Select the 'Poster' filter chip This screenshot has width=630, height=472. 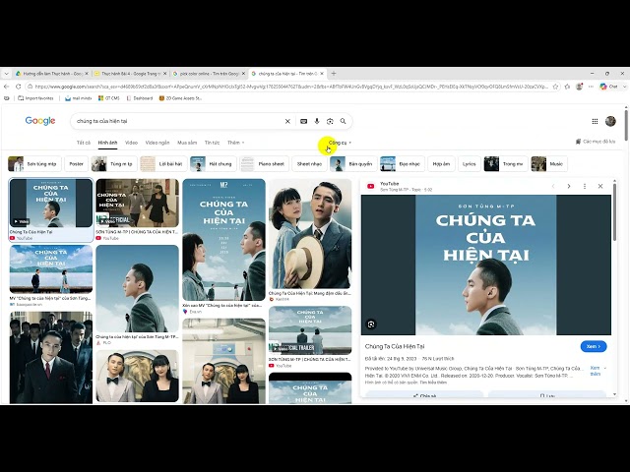pos(77,164)
